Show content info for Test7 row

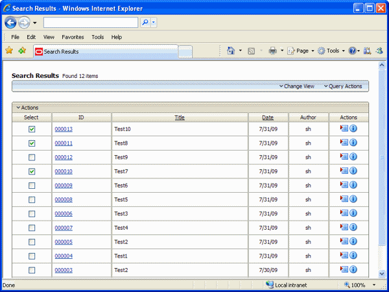click(x=353, y=171)
